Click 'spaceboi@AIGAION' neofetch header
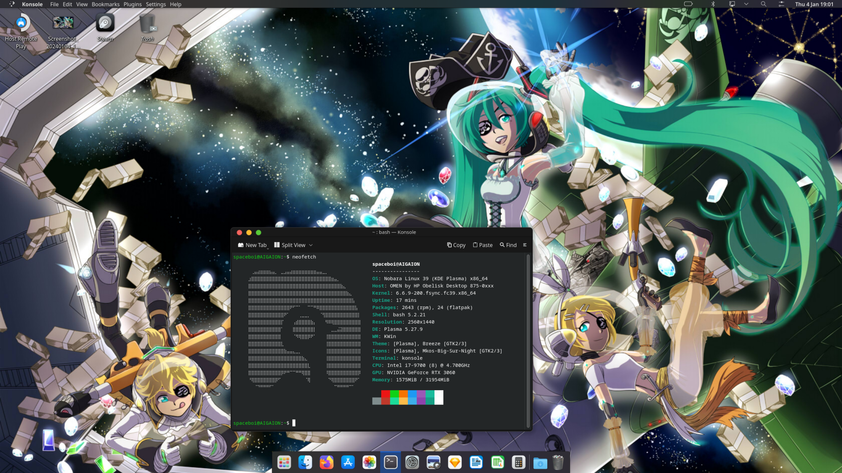Image resolution: width=842 pixels, height=473 pixels. (x=396, y=264)
